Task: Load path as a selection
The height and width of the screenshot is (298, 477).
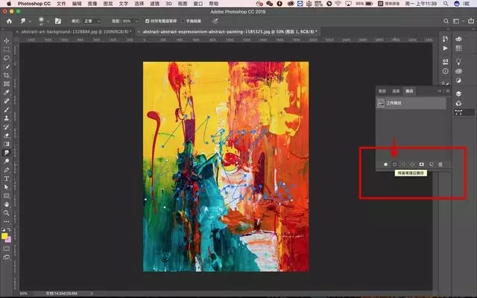Action: [x=403, y=163]
